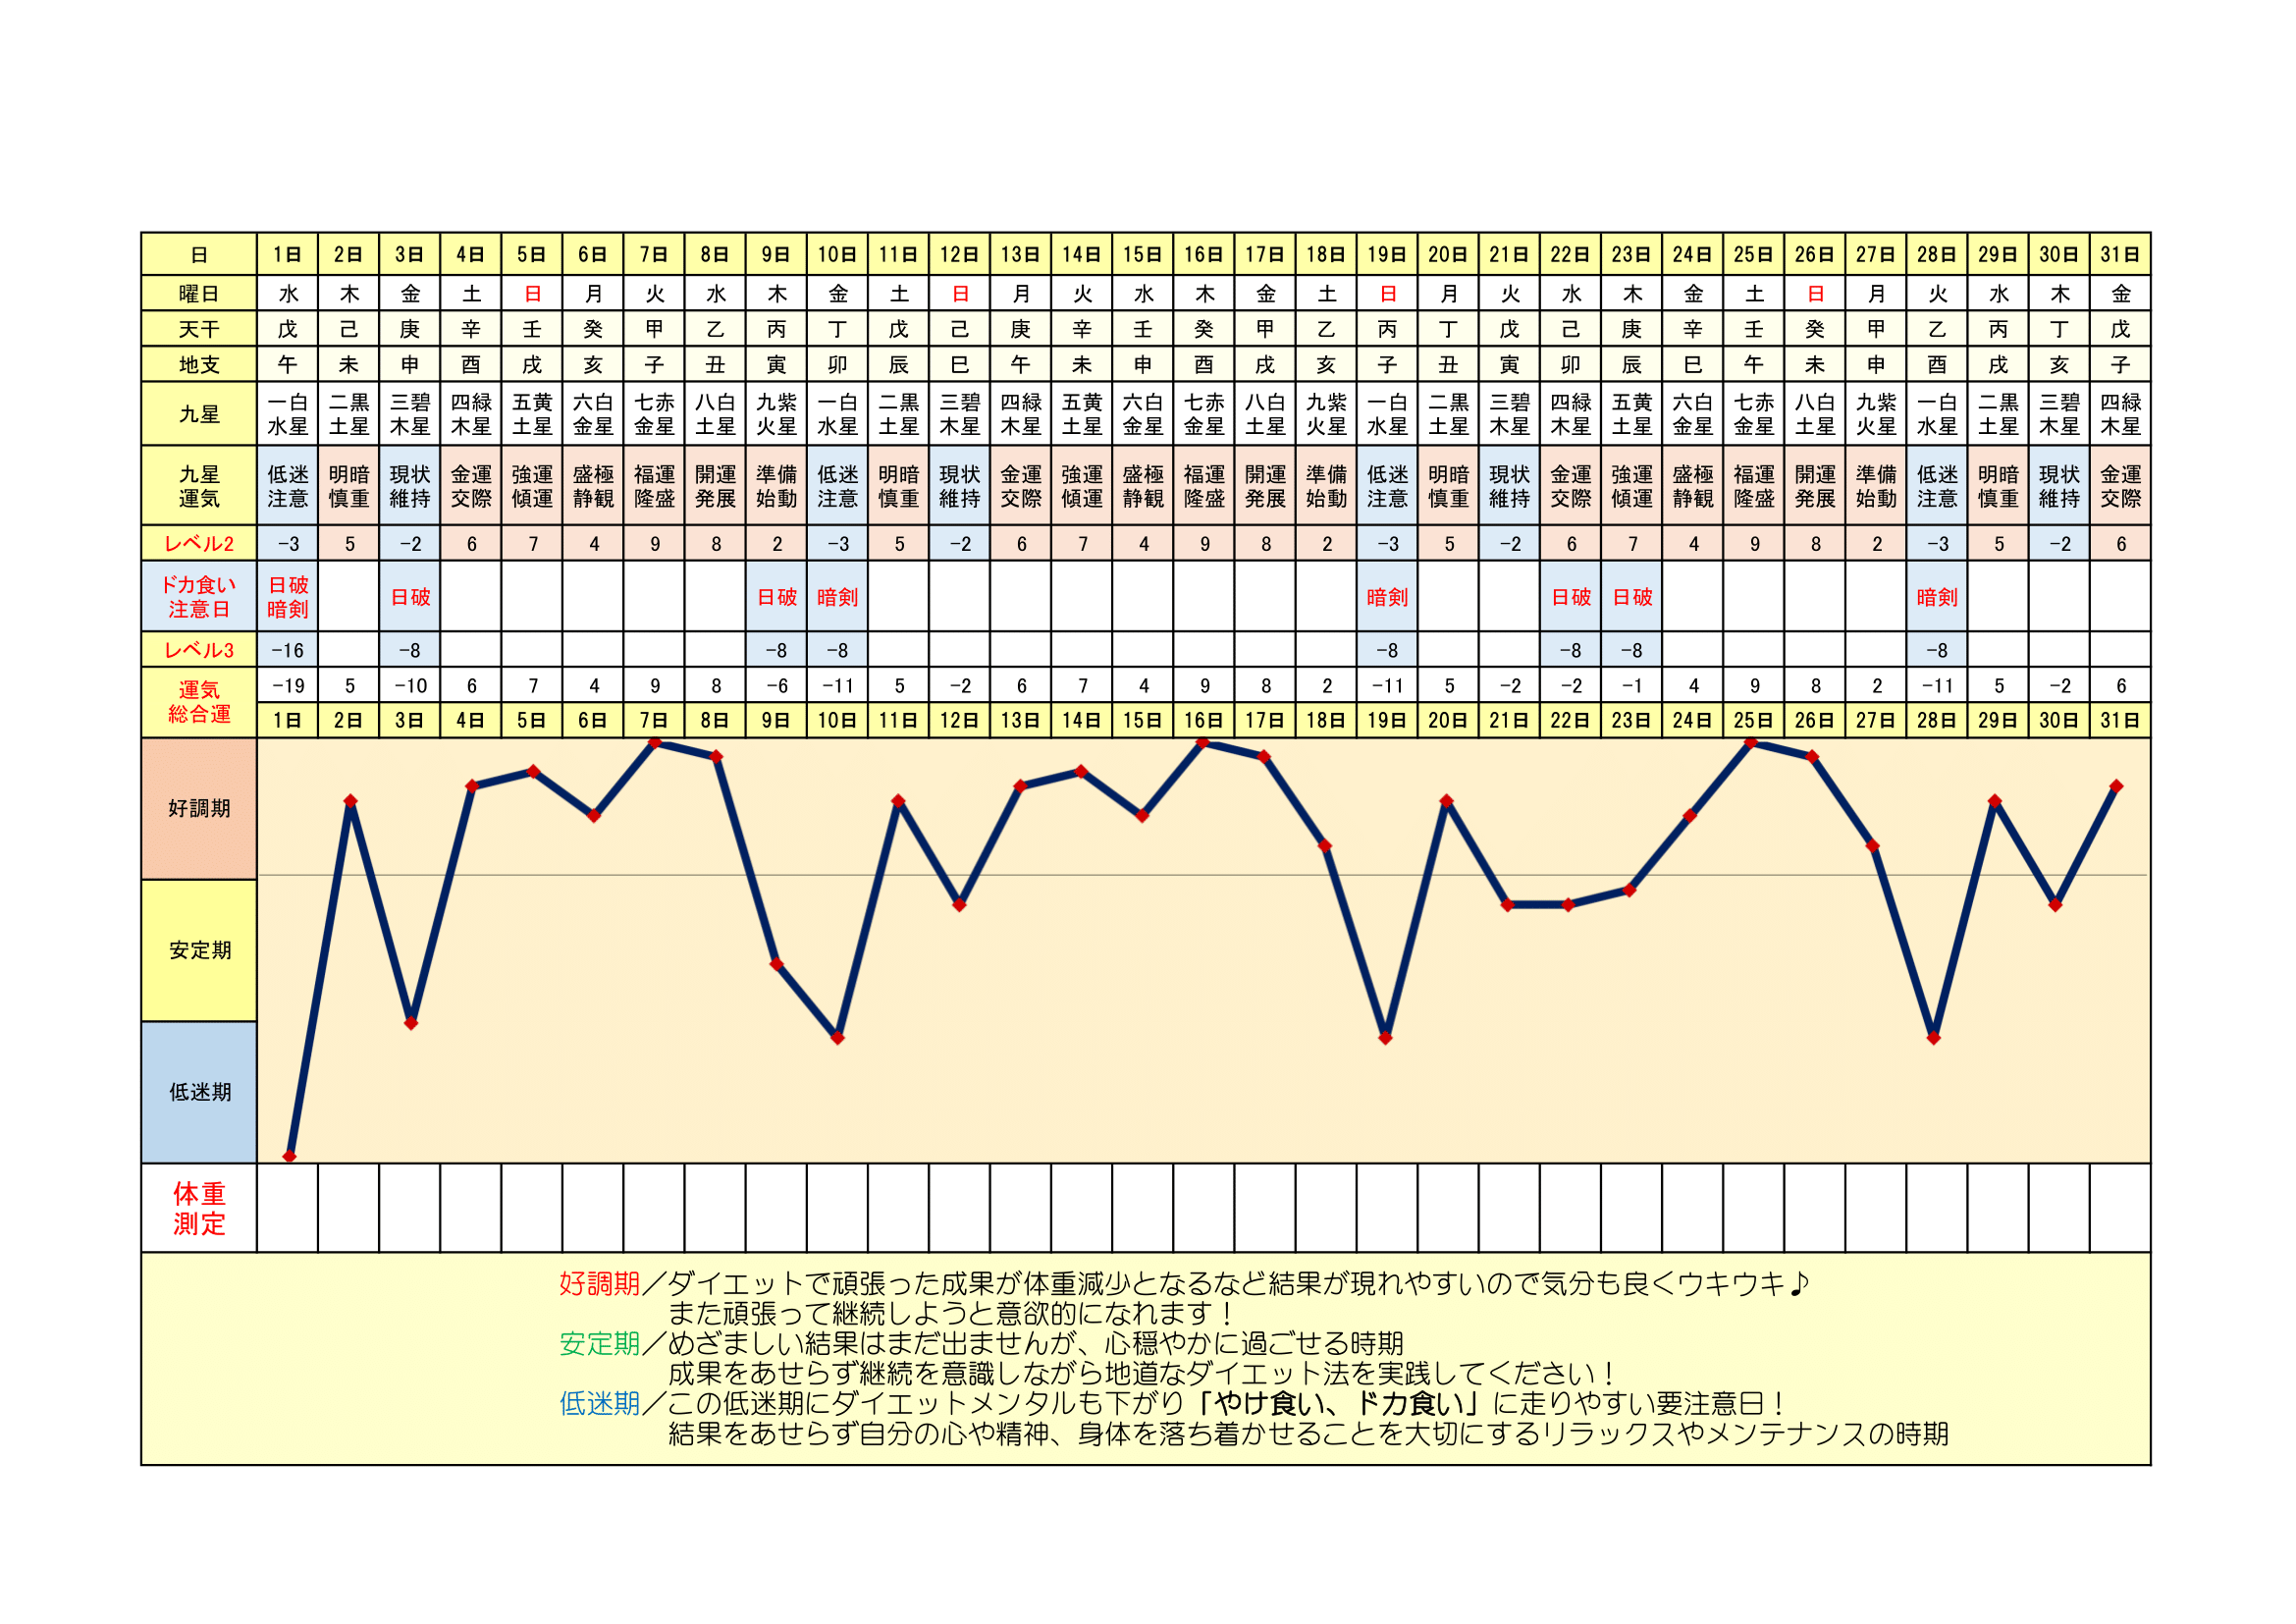Click the chart low point at day 19

pyautogui.click(x=1385, y=1038)
